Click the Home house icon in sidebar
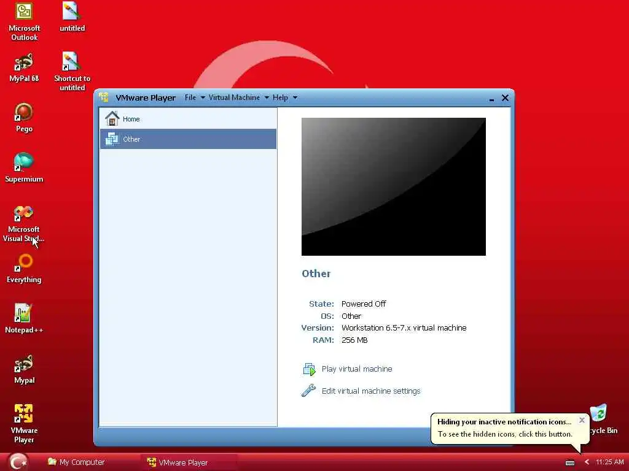 (112, 118)
